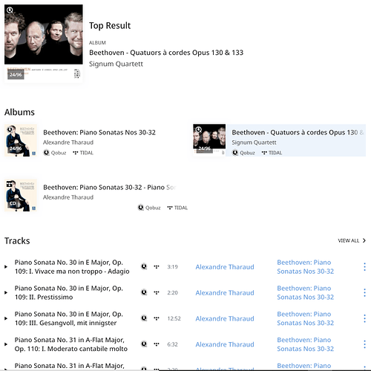Click Qobuz icon under Signum Quartett album
Viewport: 371px width, 371px height.
235,153
